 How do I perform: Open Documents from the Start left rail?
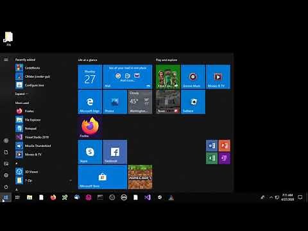point(6,152)
